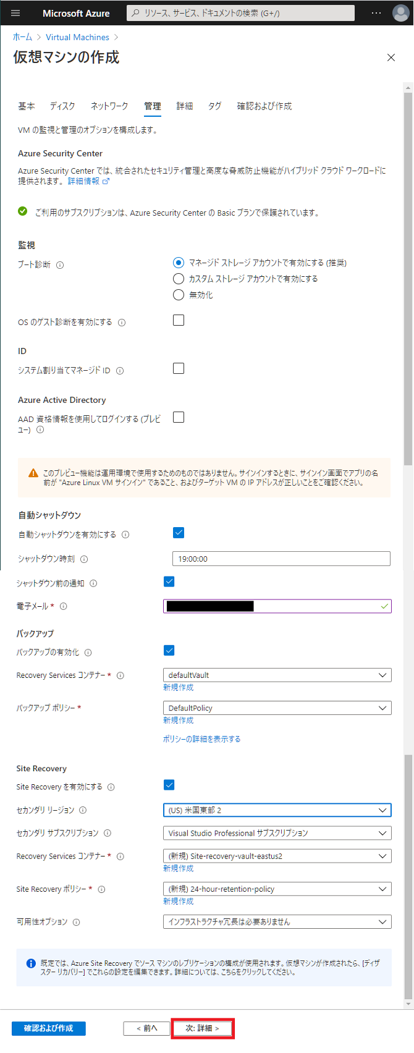The height and width of the screenshot is (1053, 414).
Task: Click info icon beside セカンダリ リージョン
Action: (x=83, y=810)
